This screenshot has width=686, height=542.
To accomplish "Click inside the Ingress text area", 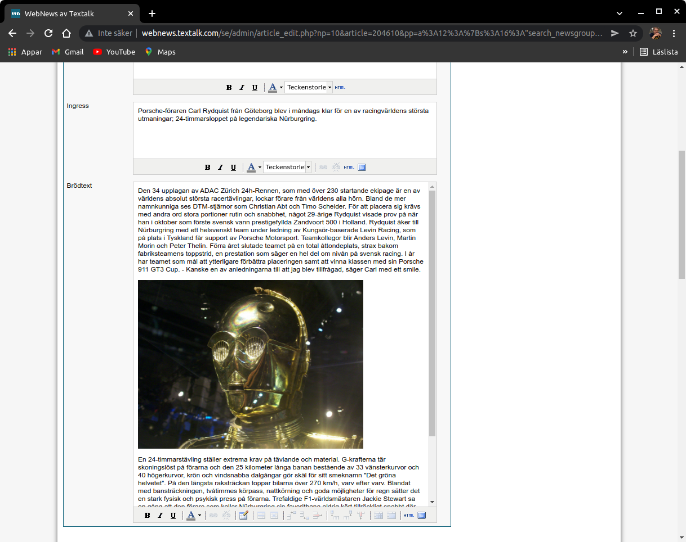I will (x=285, y=130).
